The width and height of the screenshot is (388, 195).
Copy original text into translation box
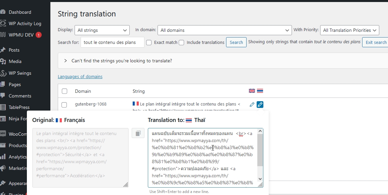pos(138,133)
